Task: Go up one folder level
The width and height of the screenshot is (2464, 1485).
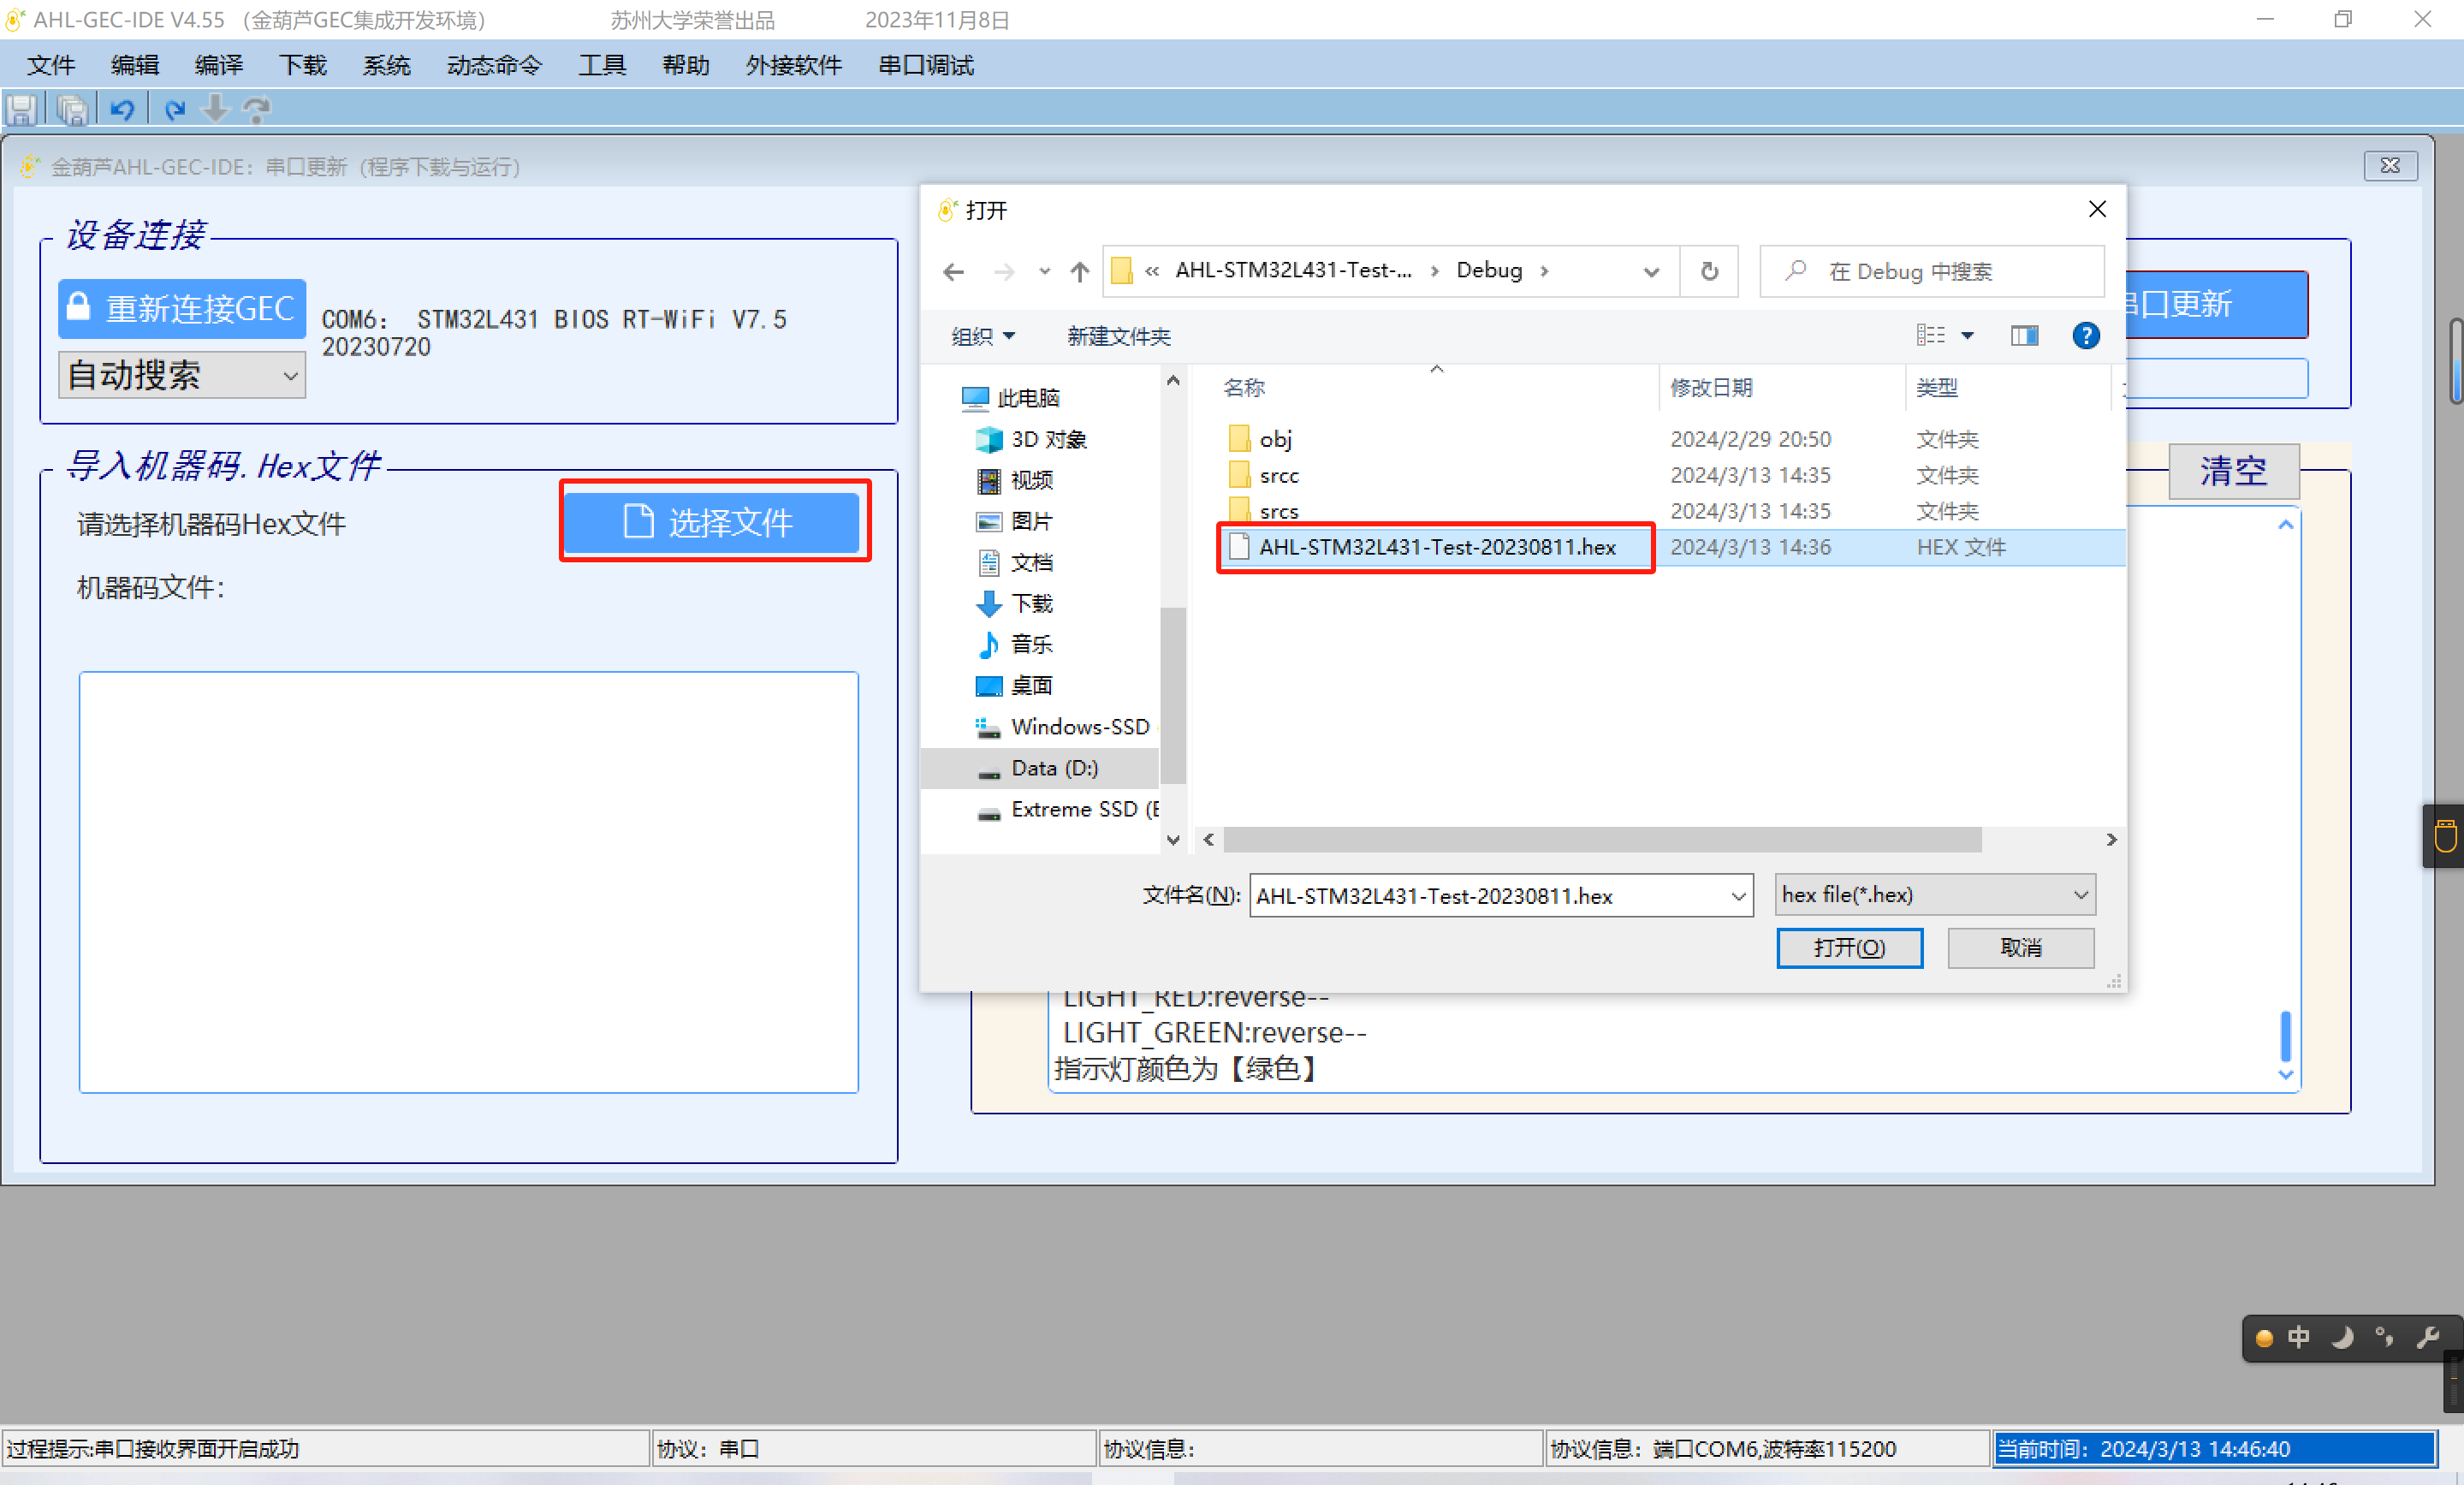Action: (x=1079, y=271)
